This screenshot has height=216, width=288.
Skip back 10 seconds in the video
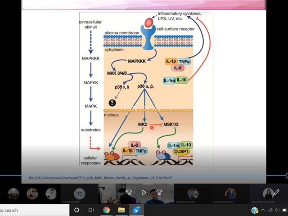coord(129,192)
